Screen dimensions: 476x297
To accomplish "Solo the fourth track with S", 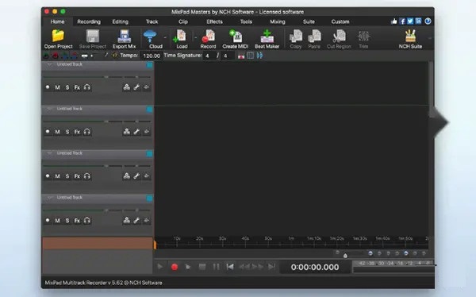I will tap(67, 221).
